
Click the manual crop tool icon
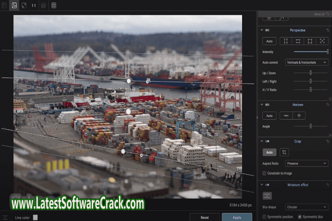[x=285, y=152]
